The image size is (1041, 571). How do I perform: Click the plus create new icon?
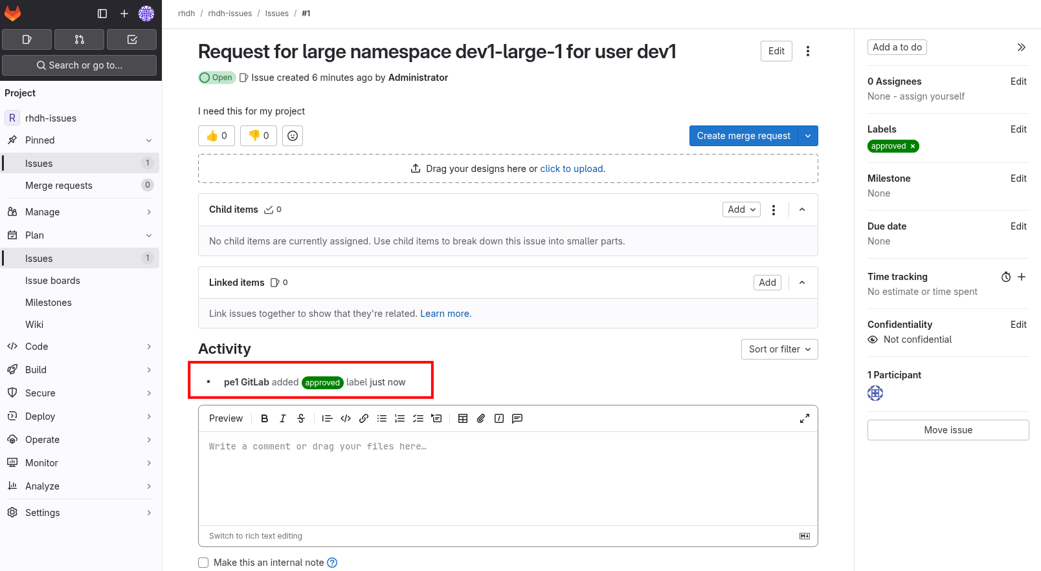(124, 13)
